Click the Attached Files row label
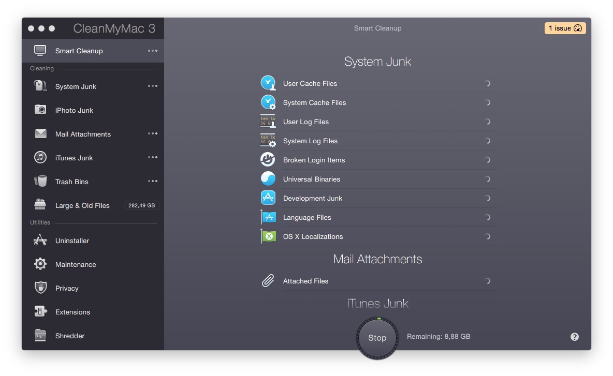 point(305,281)
